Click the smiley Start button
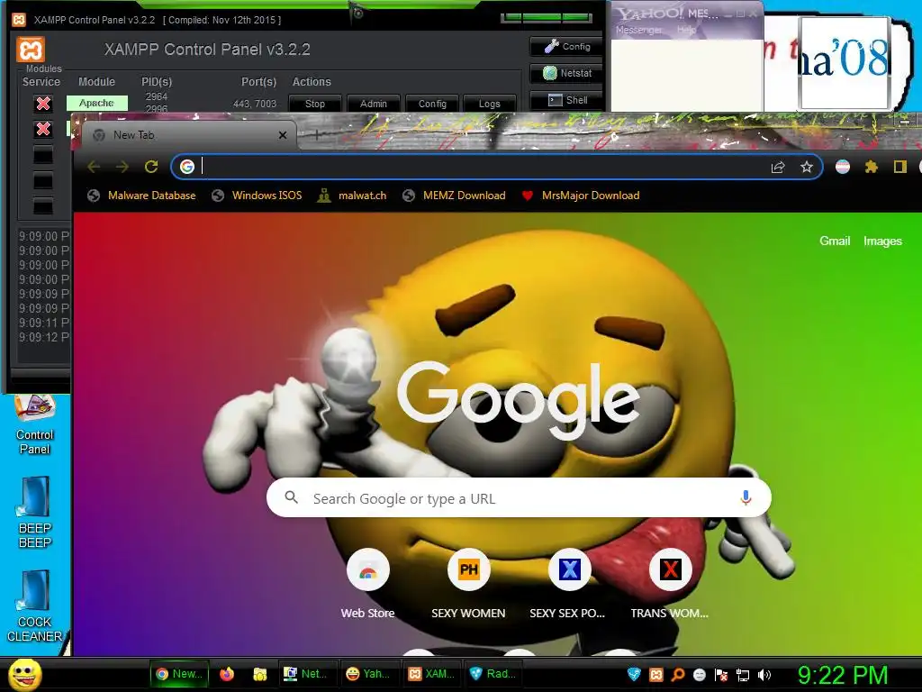The image size is (922, 692). tap(24, 674)
